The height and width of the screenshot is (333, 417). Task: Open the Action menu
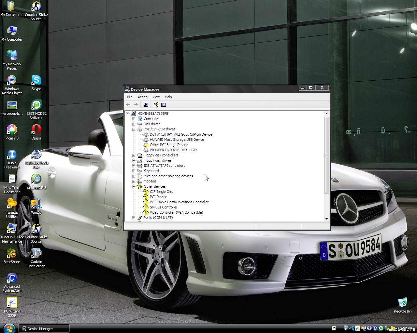(x=142, y=97)
